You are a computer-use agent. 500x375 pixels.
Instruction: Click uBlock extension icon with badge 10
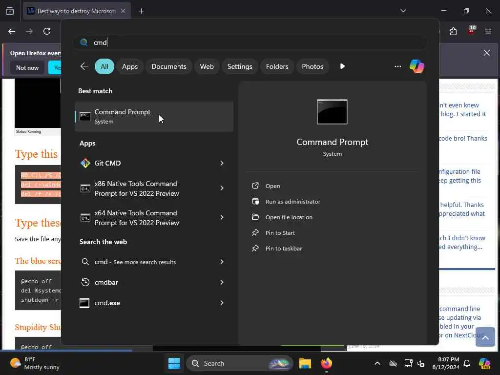point(471,30)
